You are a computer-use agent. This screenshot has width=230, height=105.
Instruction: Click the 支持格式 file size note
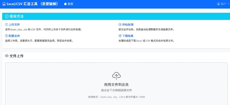pyautogui.click(x=116, y=97)
